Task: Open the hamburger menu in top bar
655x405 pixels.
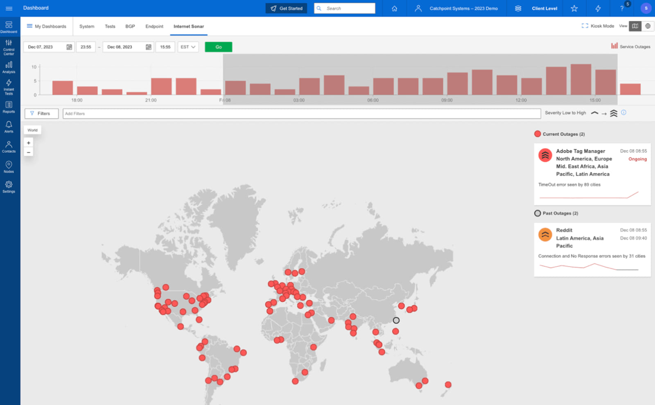Action: click(9, 8)
